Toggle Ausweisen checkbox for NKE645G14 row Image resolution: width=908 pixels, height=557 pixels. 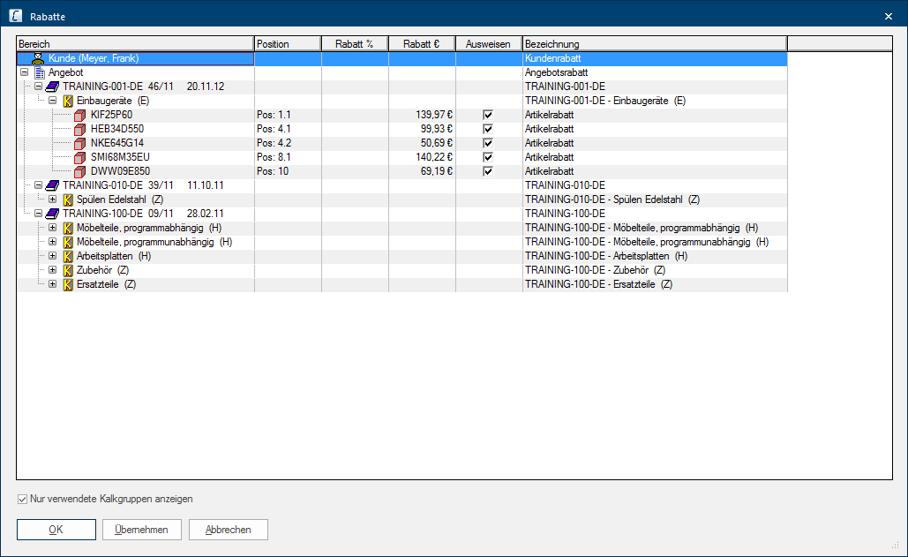(488, 143)
